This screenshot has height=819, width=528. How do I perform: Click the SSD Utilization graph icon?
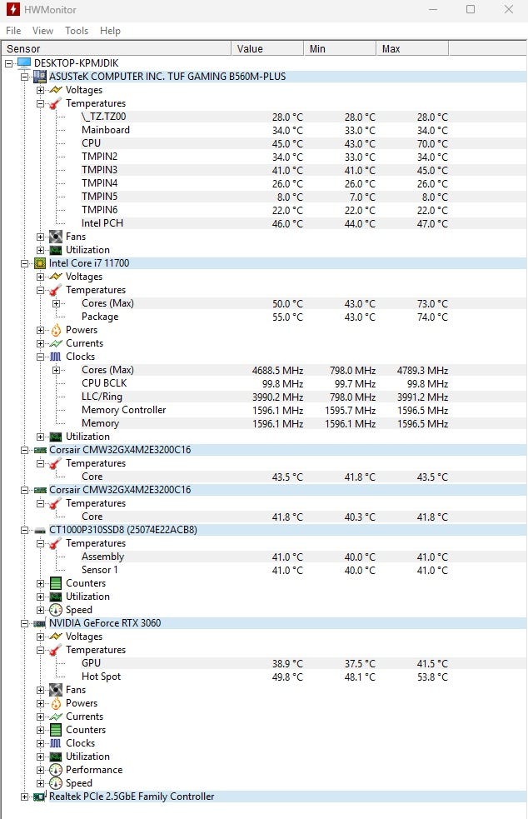coord(56,597)
